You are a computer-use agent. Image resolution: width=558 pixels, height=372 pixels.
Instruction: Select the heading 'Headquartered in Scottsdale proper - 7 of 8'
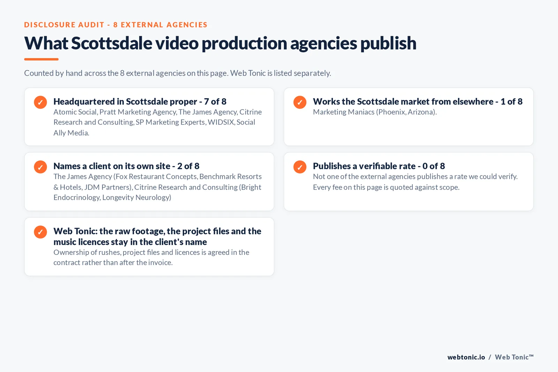140,101
